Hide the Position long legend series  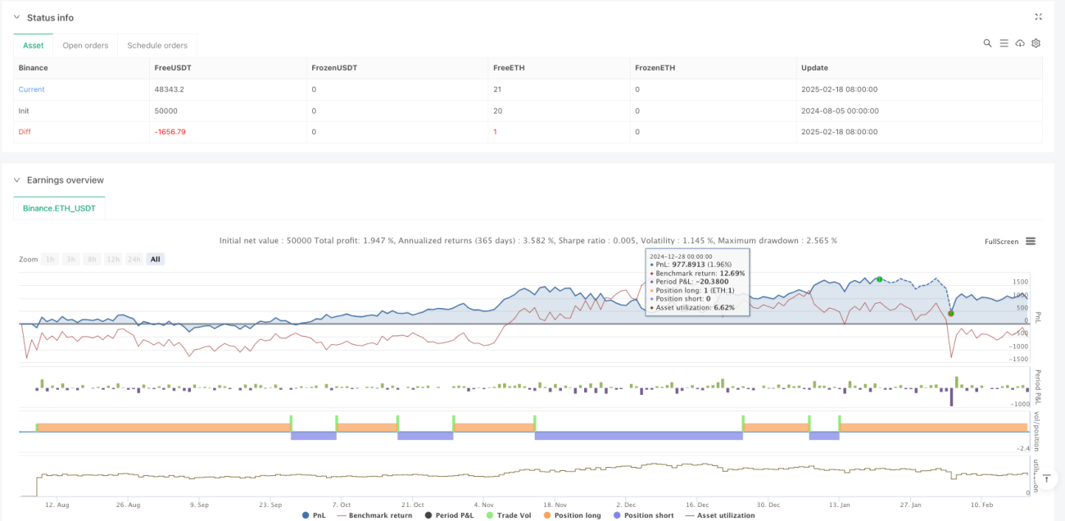[x=573, y=515]
